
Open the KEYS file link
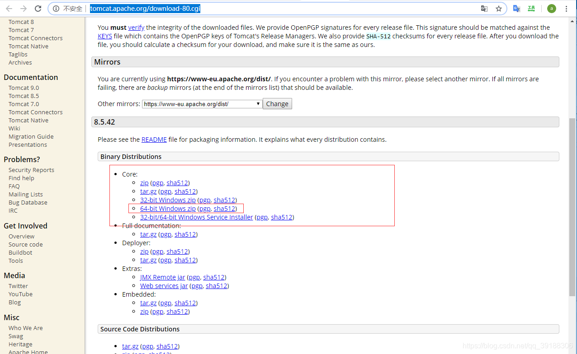105,36
